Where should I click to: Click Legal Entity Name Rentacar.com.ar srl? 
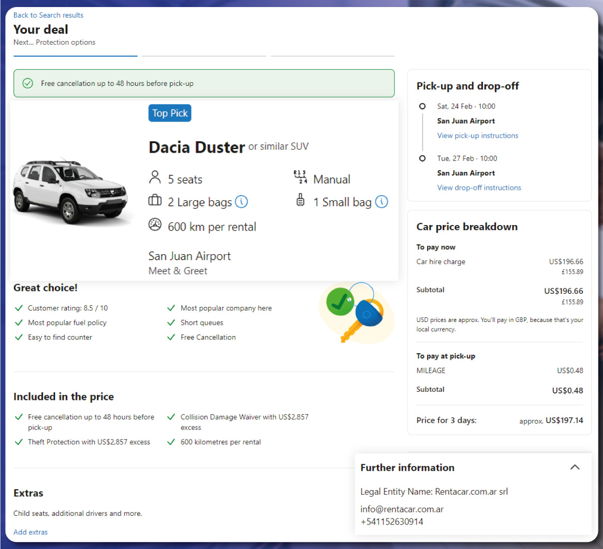[434, 492]
